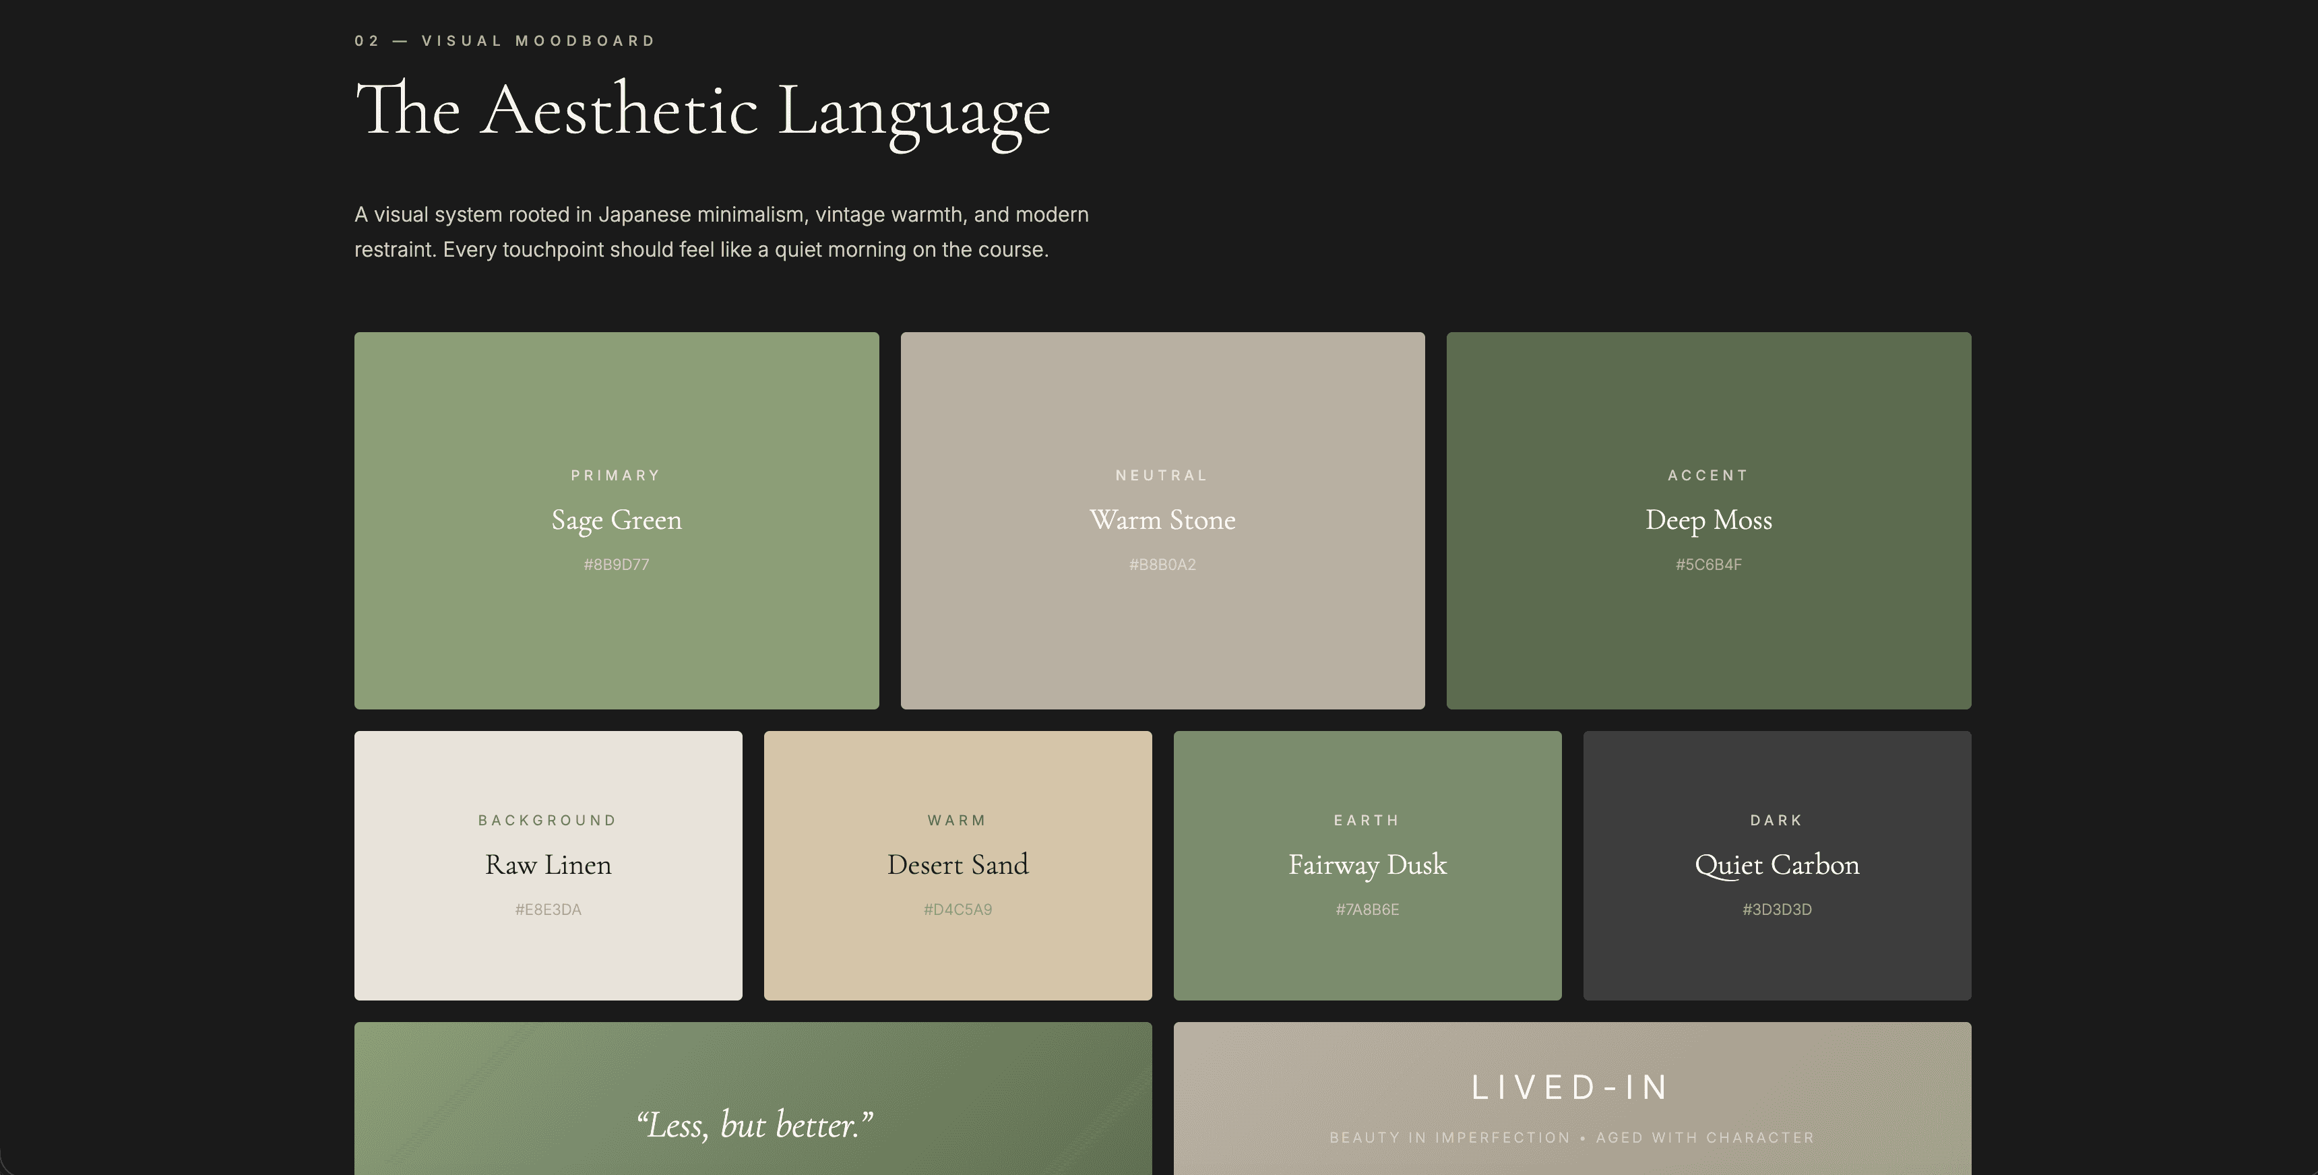The image size is (2318, 1175).
Task: Click the "Less, but better." quote card
Action: (x=754, y=1124)
